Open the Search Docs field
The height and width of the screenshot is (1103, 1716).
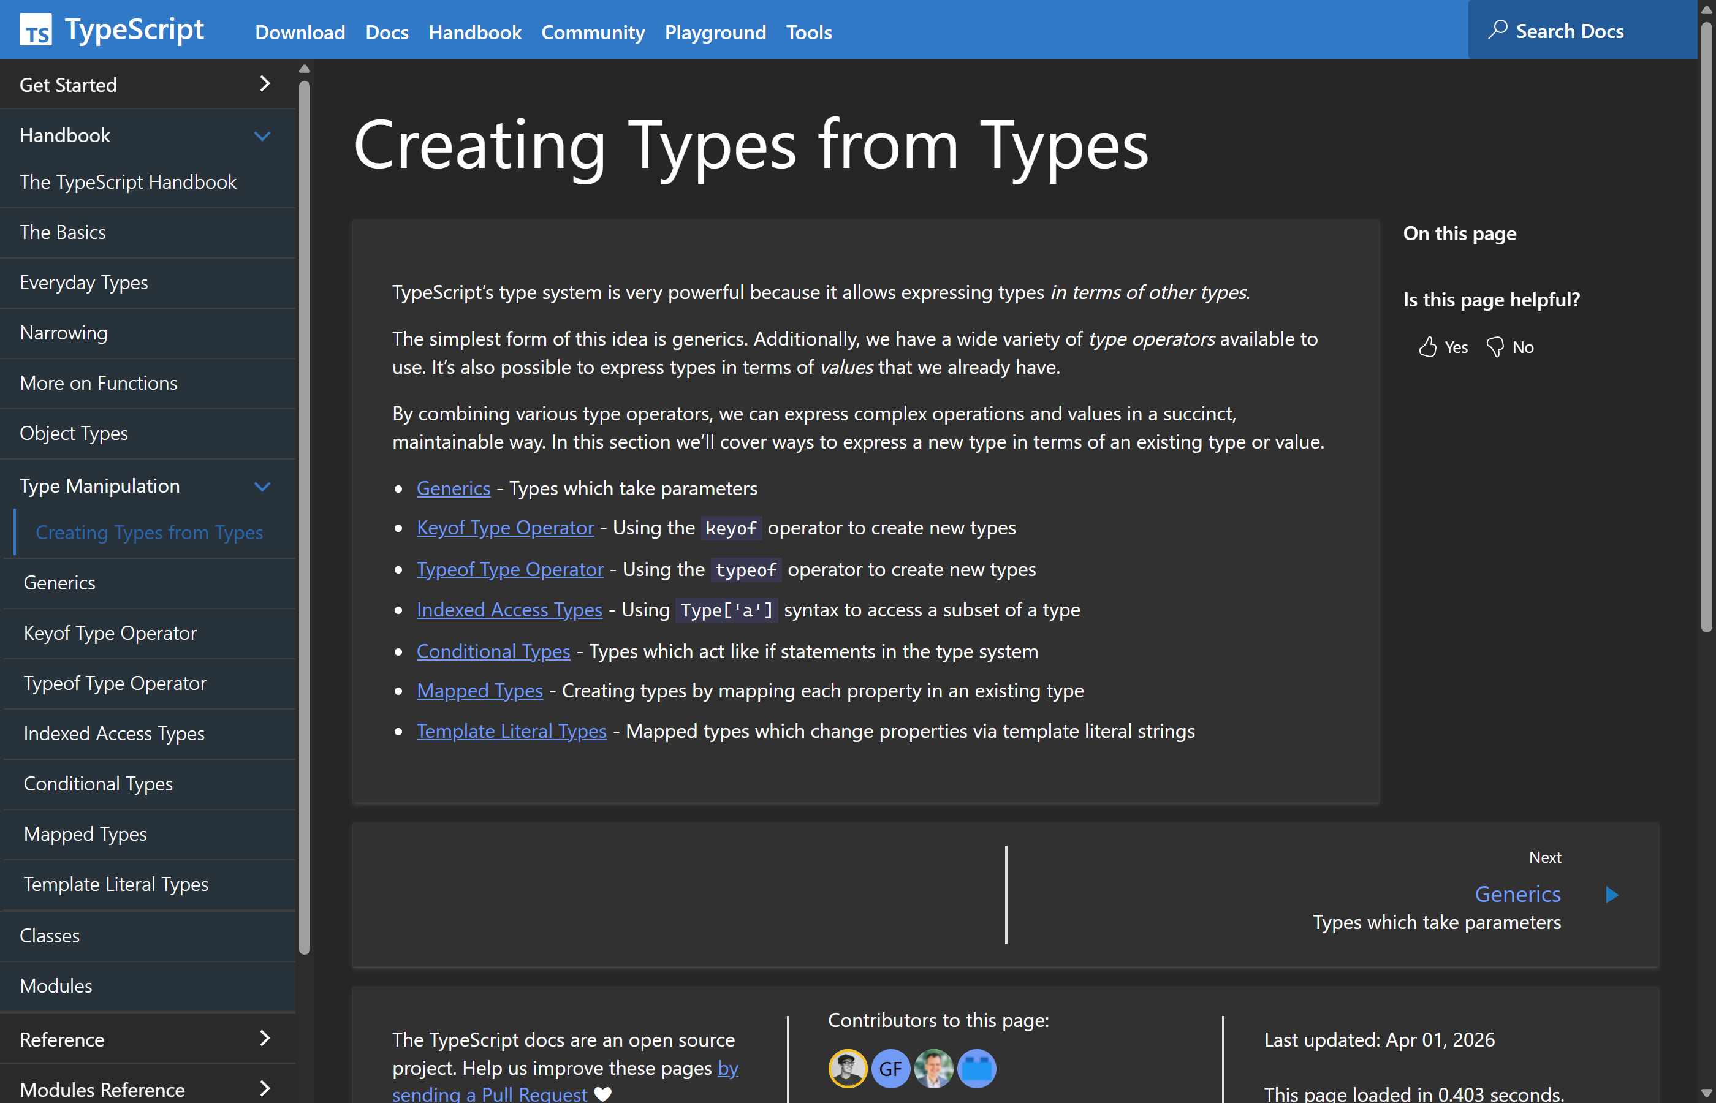[1568, 30]
